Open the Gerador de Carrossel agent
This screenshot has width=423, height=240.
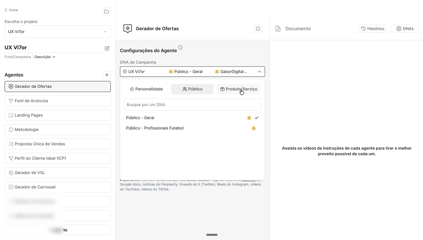click(58, 187)
